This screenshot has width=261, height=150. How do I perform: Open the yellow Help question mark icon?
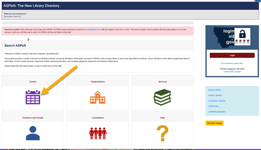click(162, 133)
